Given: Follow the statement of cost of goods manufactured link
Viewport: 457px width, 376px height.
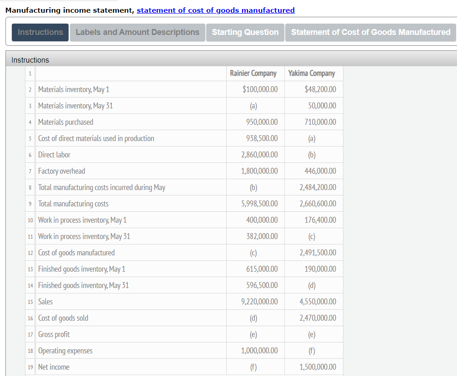Looking at the screenshot, I should click(216, 10).
